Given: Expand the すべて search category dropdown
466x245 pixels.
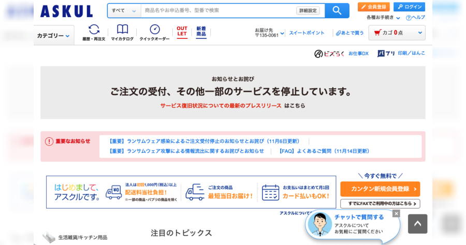Looking at the screenshot, I should (124, 10).
